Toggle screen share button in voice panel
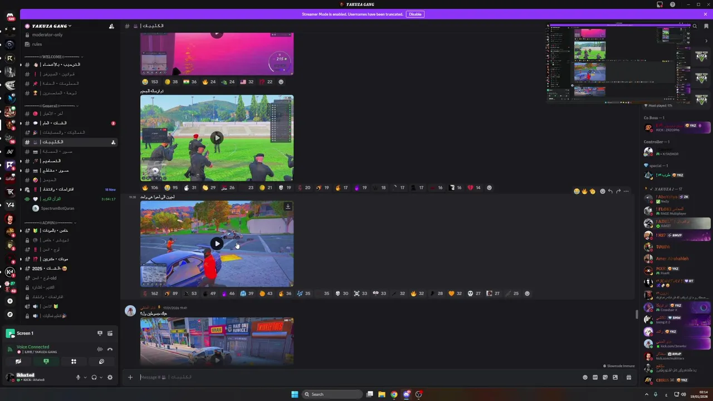The width and height of the screenshot is (713, 401). [x=46, y=361]
